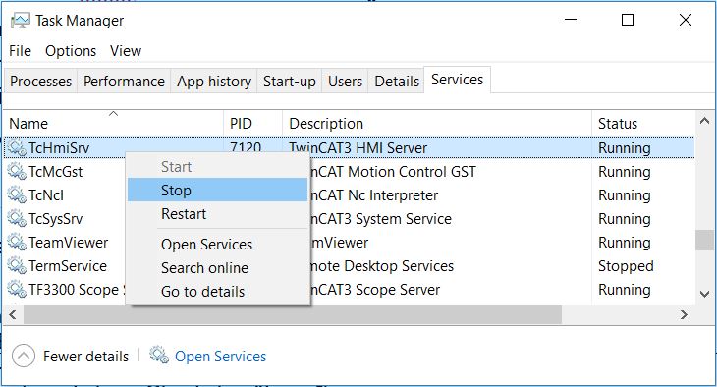Sort services by the Status column header
Image resolution: width=717 pixels, height=387 pixels.
[643, 123]
